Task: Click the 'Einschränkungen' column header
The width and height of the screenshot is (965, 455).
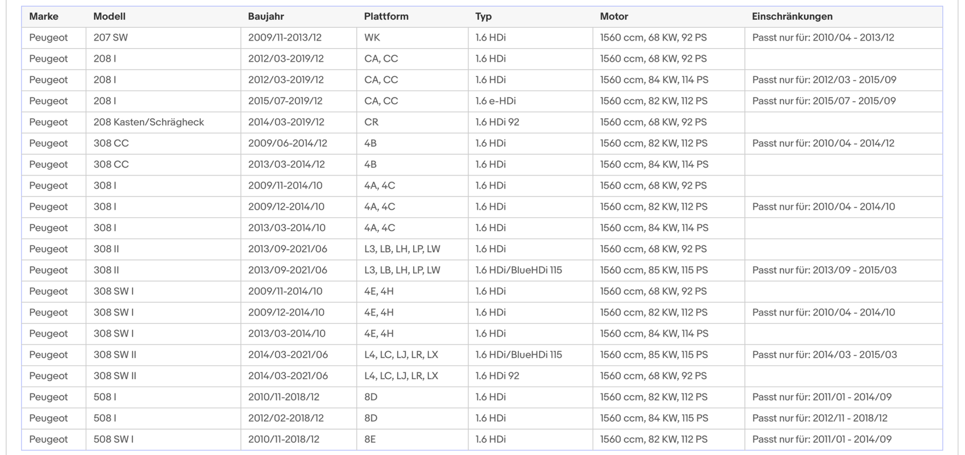Action: coord(791,16)
